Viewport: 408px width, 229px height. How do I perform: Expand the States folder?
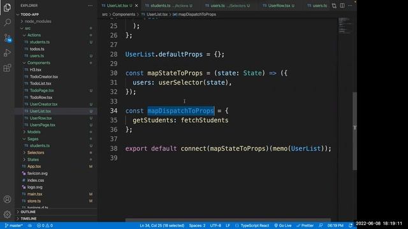(x=33, y=160)
